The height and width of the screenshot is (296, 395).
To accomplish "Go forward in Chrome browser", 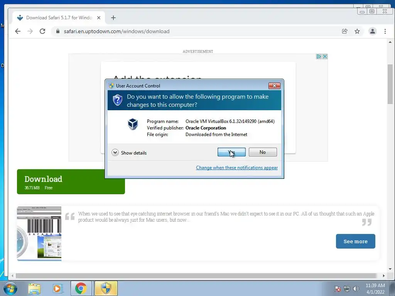I will click(30, 31).
